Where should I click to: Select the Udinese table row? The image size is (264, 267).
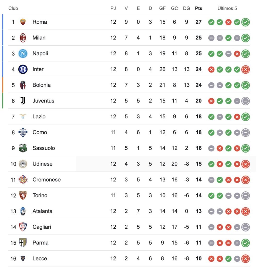[x=131, y=164]
